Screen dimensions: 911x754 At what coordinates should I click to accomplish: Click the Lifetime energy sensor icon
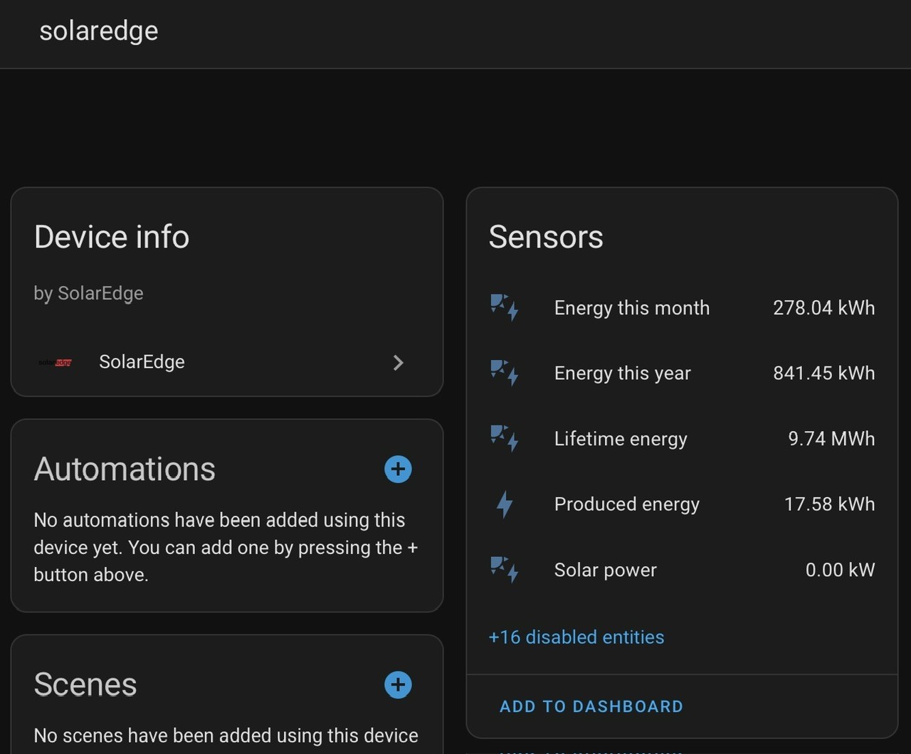[505, 438]
